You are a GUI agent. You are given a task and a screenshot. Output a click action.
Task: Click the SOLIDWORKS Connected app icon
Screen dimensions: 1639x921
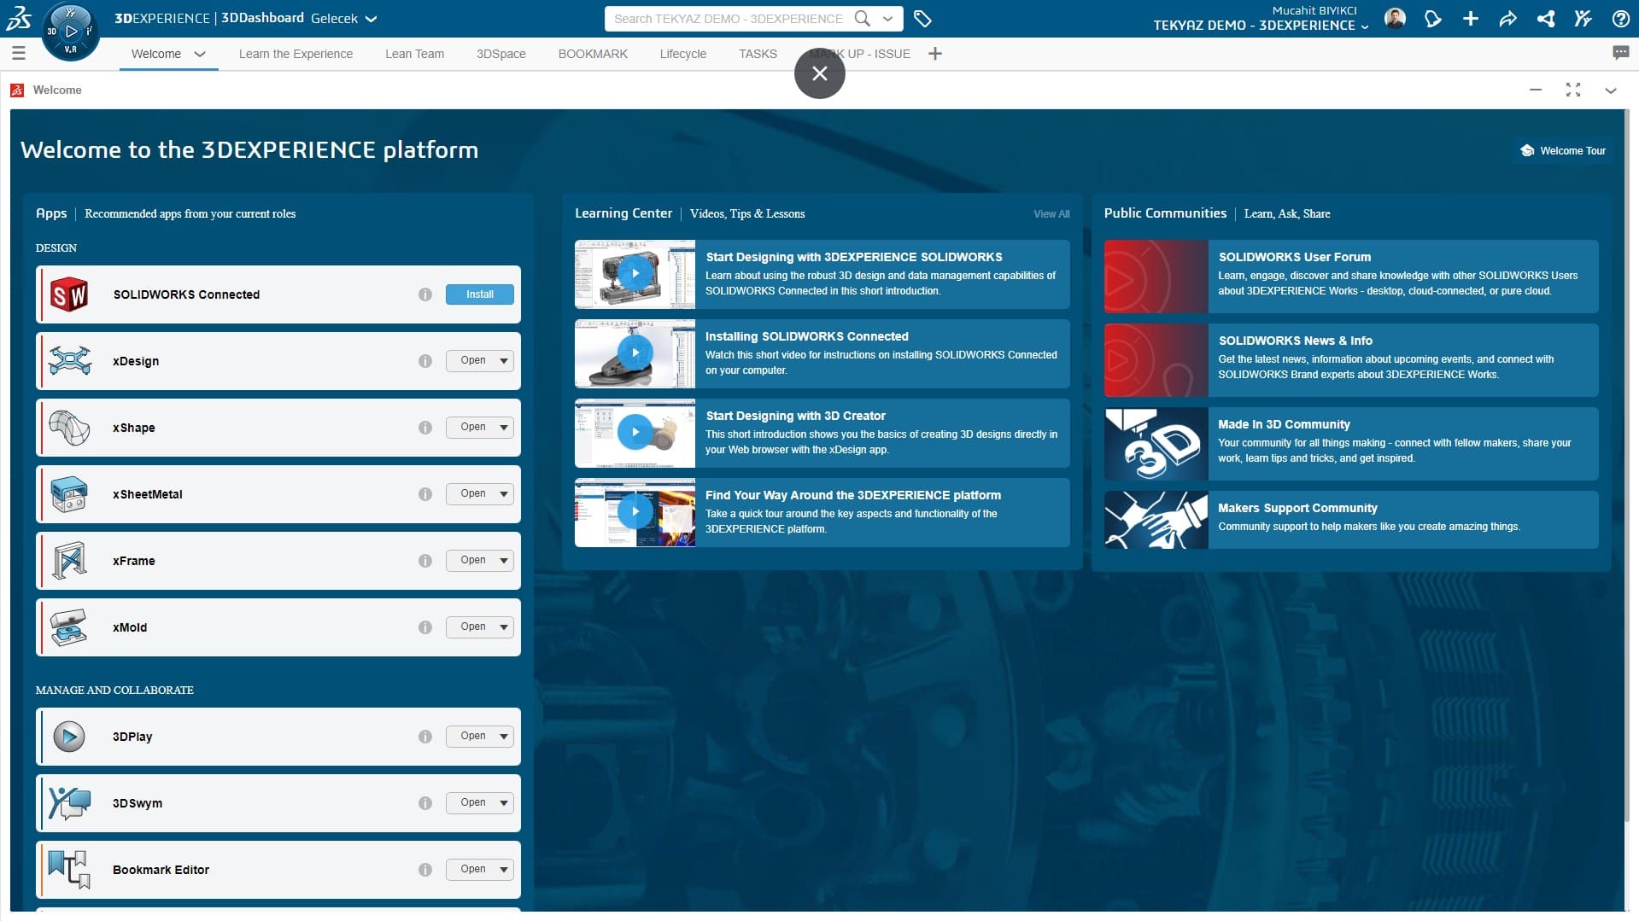[x=69, y=294]
